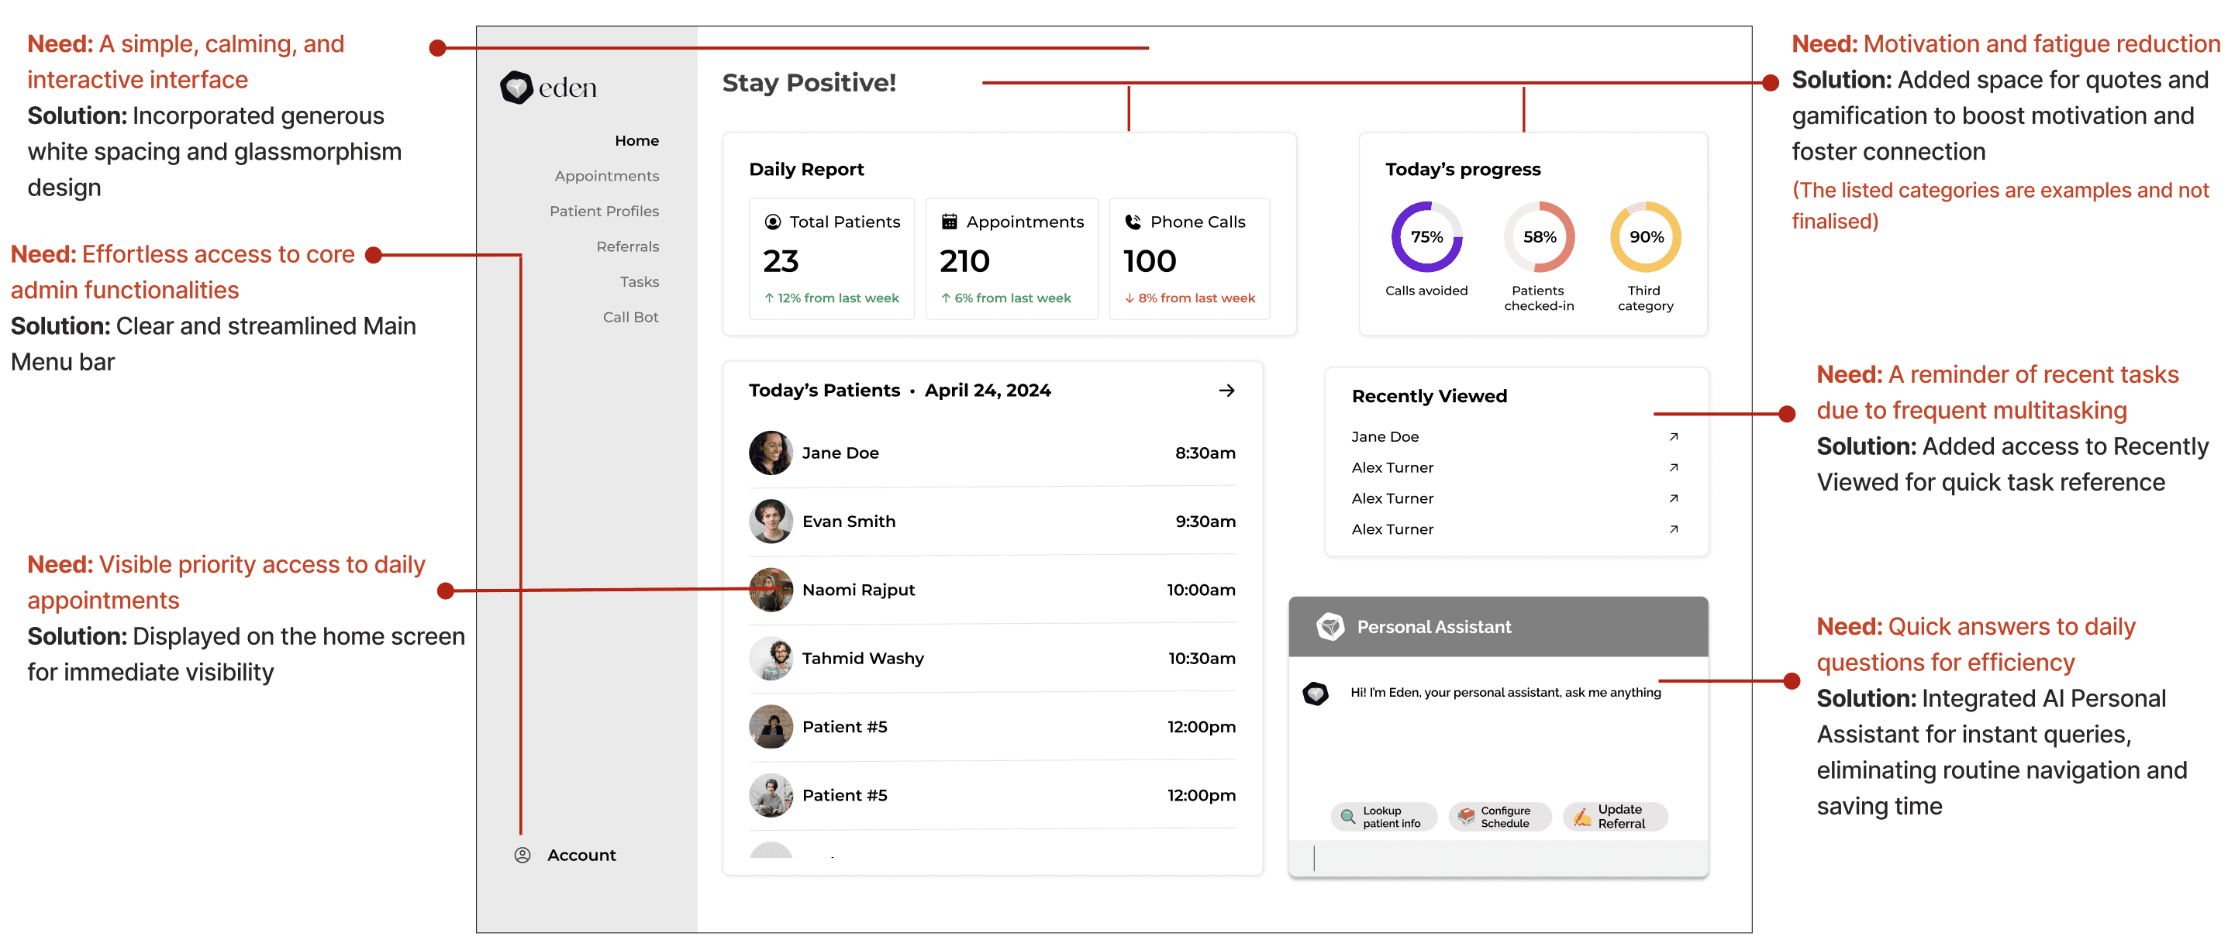This screenshot has width=2228, height=947.
Task: Select Call Bot in the sidebar menu
Action: coord(629,316)
